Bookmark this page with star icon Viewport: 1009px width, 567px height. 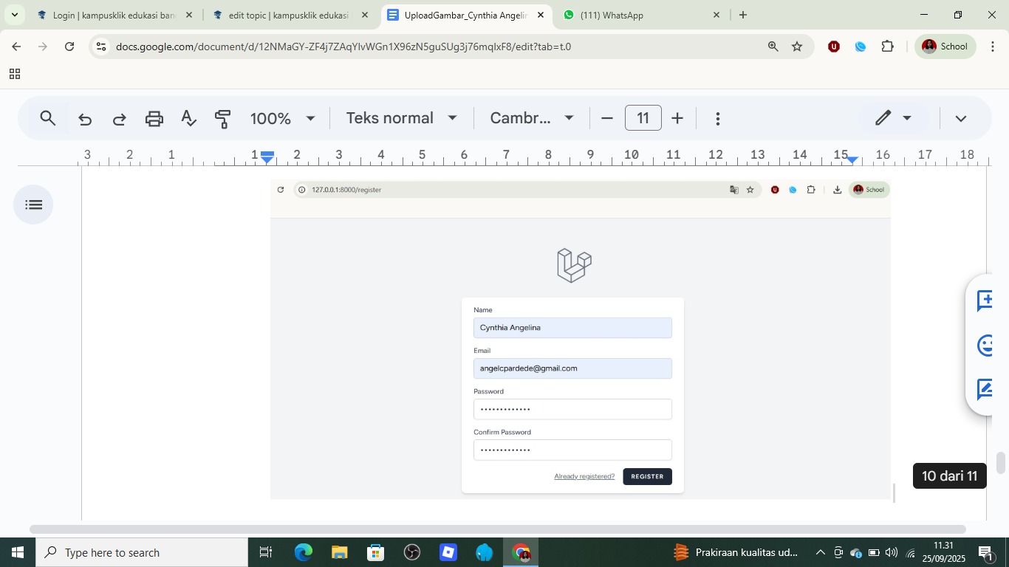click(x=797, y=47)
